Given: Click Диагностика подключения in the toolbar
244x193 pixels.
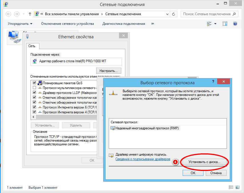Looking at the screenshot, I should click(x=124, y=24).
